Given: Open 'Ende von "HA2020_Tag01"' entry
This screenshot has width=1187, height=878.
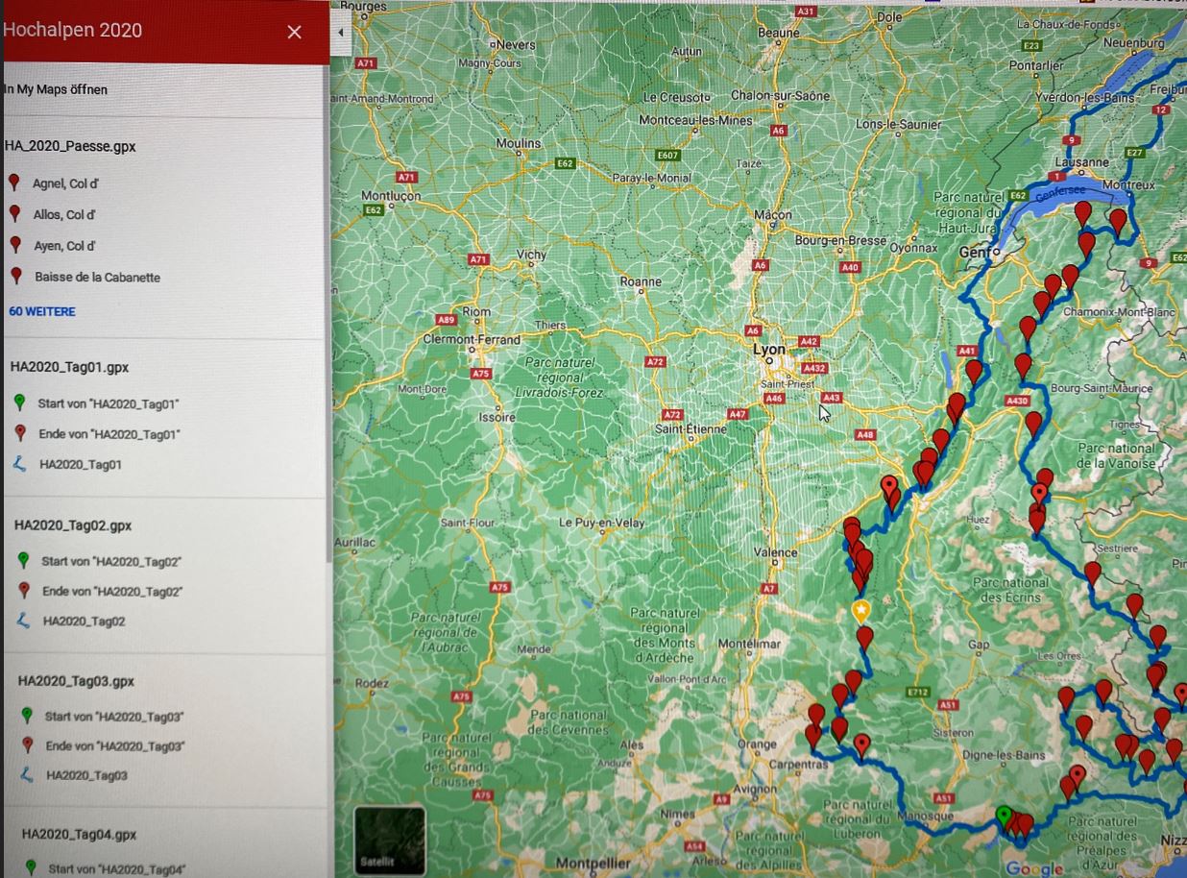Looking at the screenshot, I should click(x=109, y=434).
